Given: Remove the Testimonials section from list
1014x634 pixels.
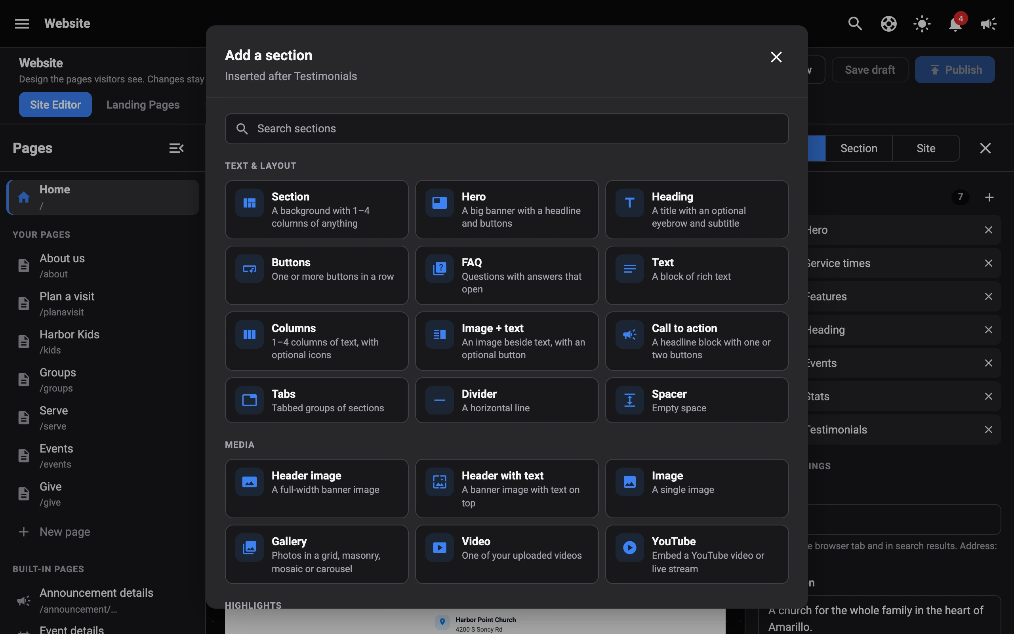Looking at the screenshot, I should (x=988, y=430).
